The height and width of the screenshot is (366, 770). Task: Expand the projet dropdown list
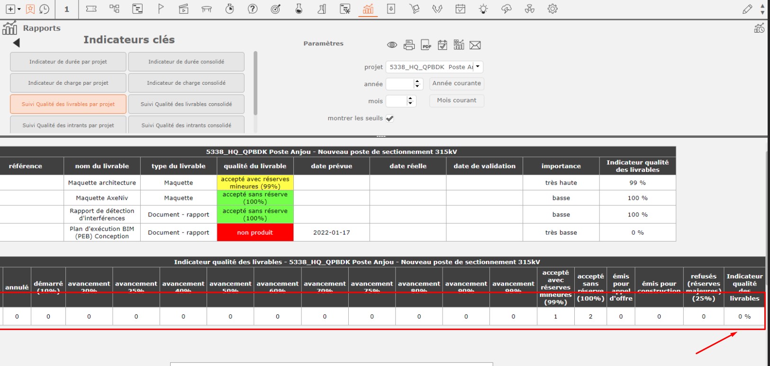tap(478, 67)
